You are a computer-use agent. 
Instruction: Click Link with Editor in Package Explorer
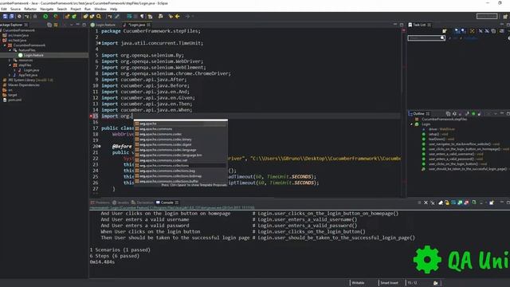coord(56,25)
